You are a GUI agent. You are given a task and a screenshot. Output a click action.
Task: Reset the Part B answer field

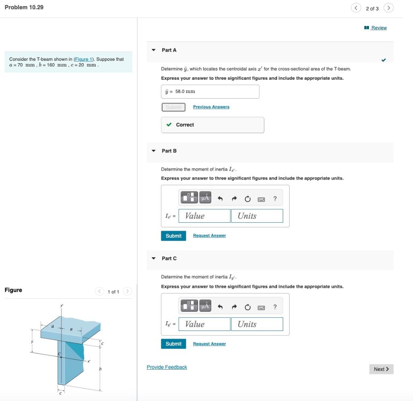[248, 199]
